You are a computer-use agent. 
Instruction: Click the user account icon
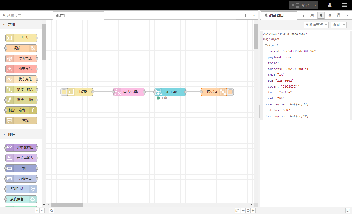(x=329, y=5)
